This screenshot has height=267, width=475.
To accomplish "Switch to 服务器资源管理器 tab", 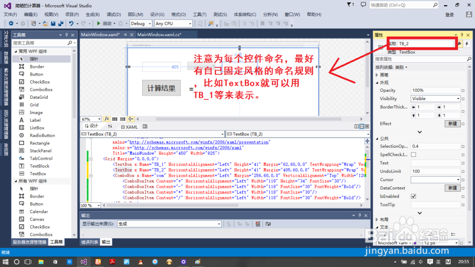I will [29, 242].
